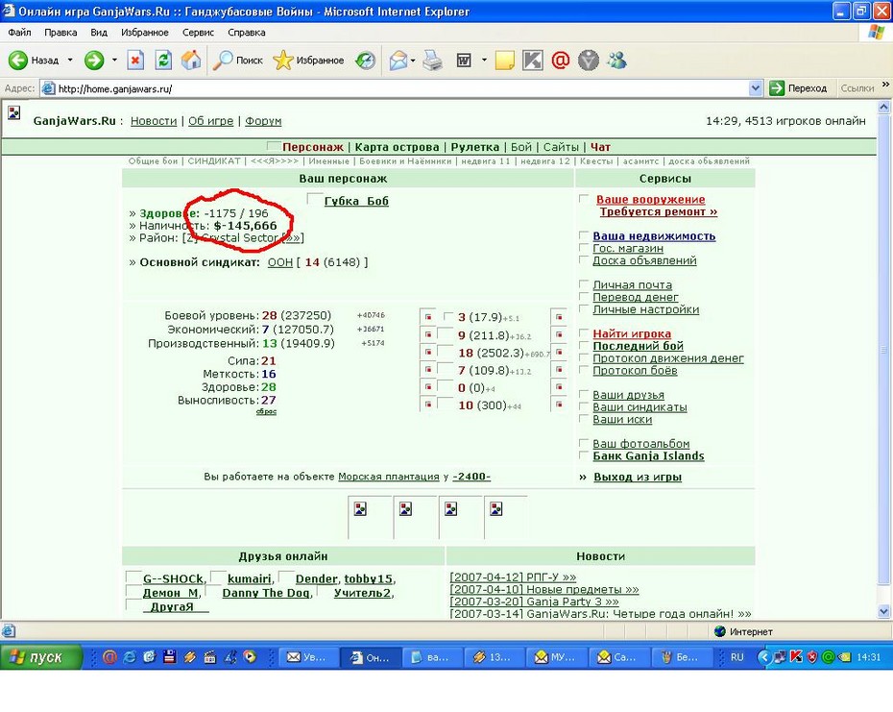Viewport: 893px width, 712px height.
Task: Go to the home page via house icon
Action: point(191,60)
